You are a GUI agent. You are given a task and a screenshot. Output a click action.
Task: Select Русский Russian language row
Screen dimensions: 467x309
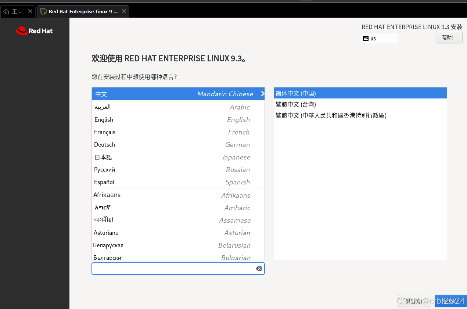[x=178, y=169]
